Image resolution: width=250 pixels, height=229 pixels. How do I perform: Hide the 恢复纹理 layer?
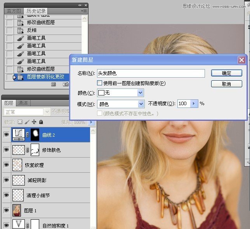6,165
